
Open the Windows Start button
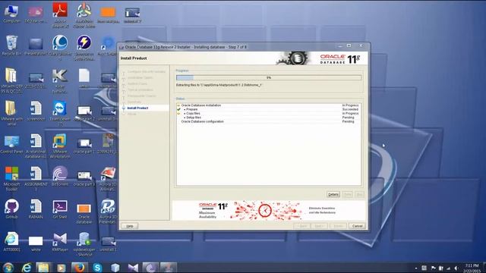tap(8, 268)
